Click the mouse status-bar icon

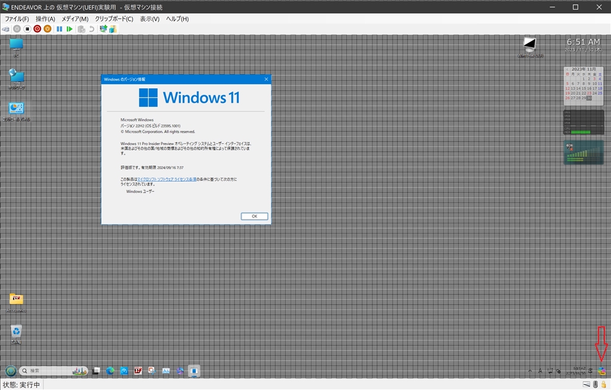tap(595, 385)
